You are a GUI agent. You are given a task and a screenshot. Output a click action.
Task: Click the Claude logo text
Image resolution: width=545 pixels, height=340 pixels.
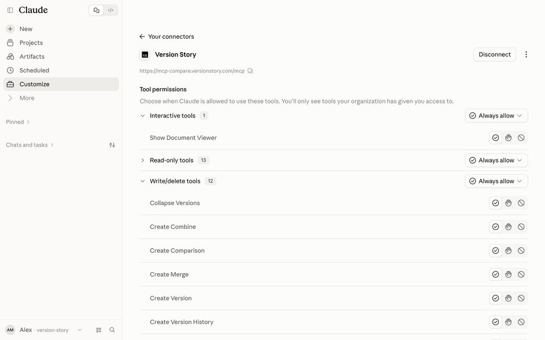point(34,10)
